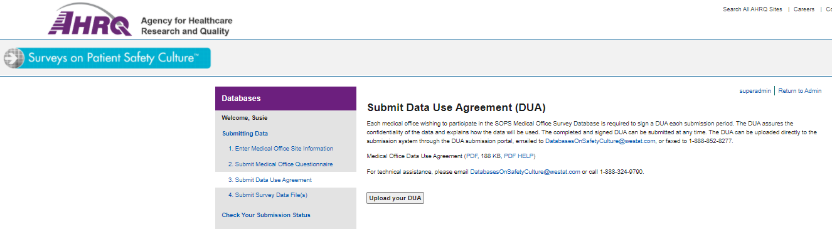Click the arrow icon in the SOPS banner
Viewport: 832px width, 229px height.
13,58
